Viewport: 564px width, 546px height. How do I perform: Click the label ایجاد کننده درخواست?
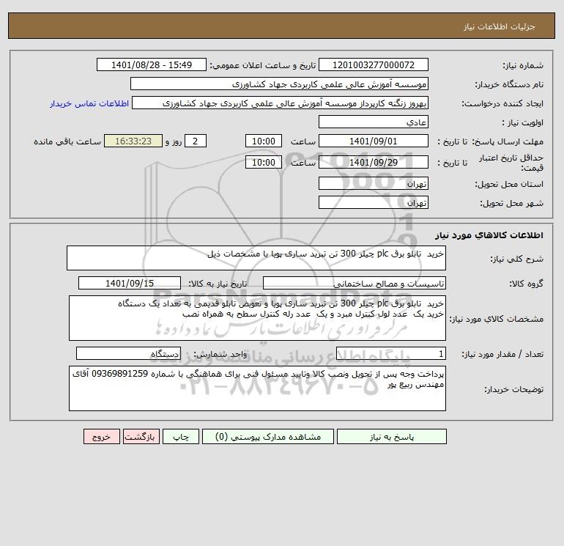click(502, 103)
